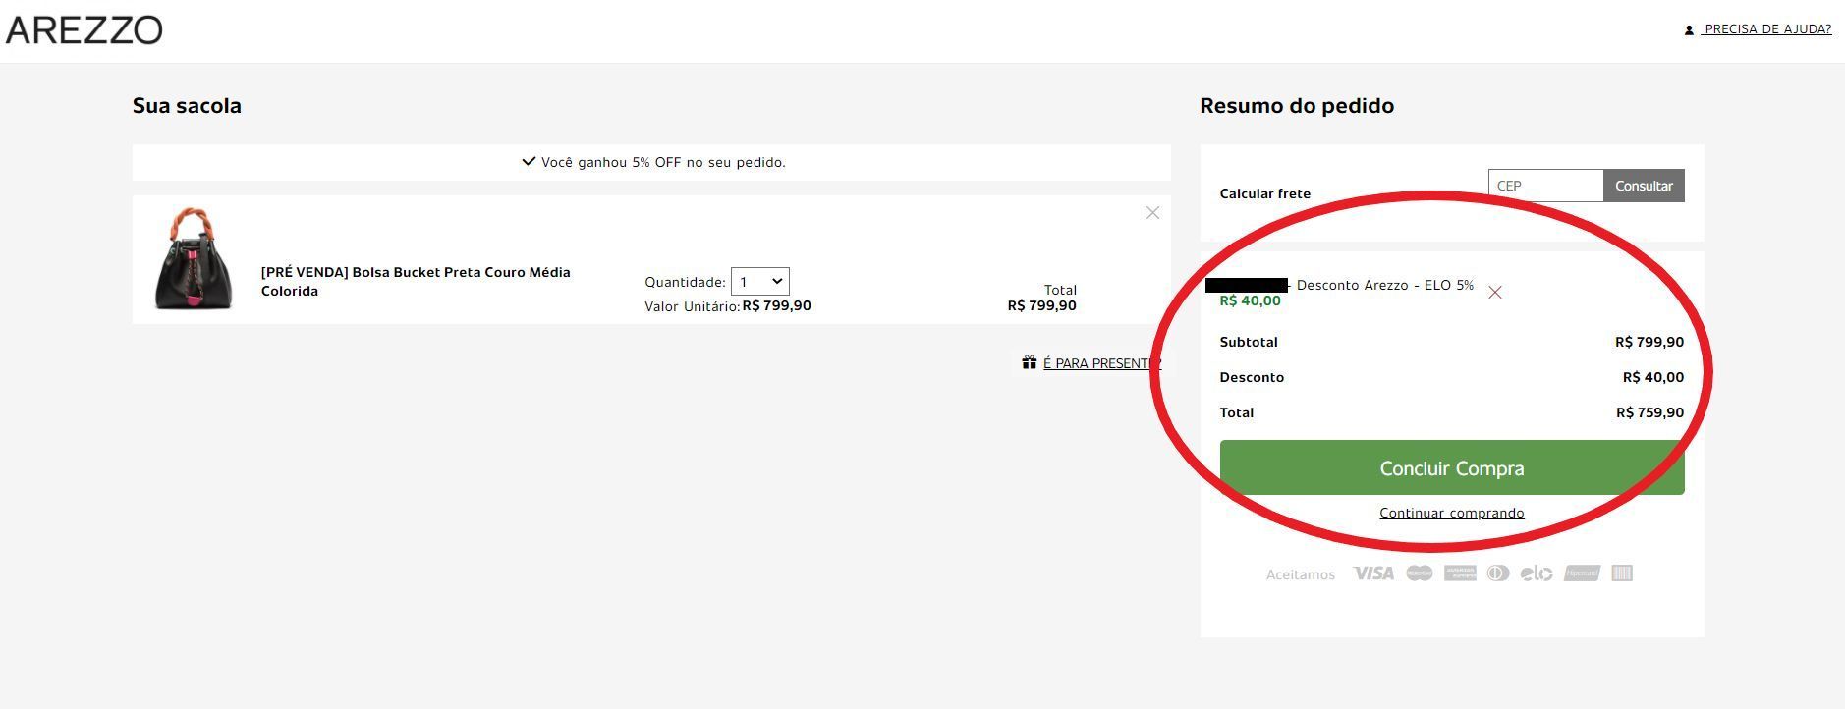This screenshot has height=709, width=1845.
Task: Click the checkmark icon in the 5% OFF banner
Action: click(x=529, y=161)
